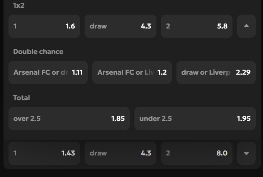Image resolution: width=263 pixels, height=177 pixels.
Task: Click the Total market heading
Action: (x=22, y=98)
